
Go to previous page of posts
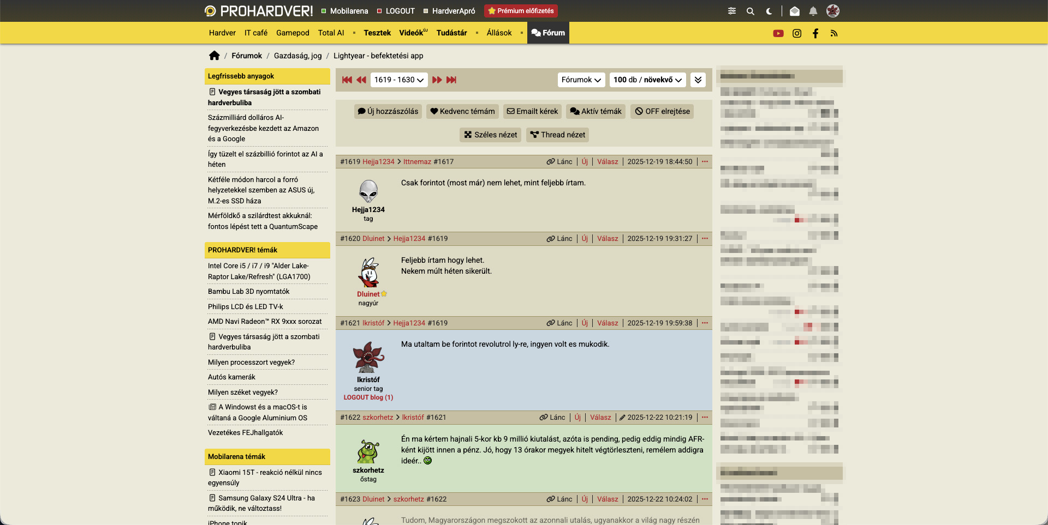click(x=361, y=80)
